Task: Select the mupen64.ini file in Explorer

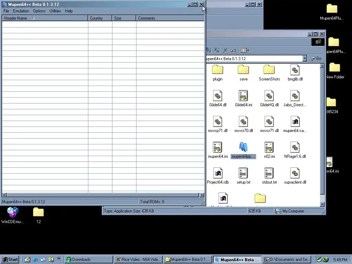Action: pyautogui.click(x=218, y=150)
